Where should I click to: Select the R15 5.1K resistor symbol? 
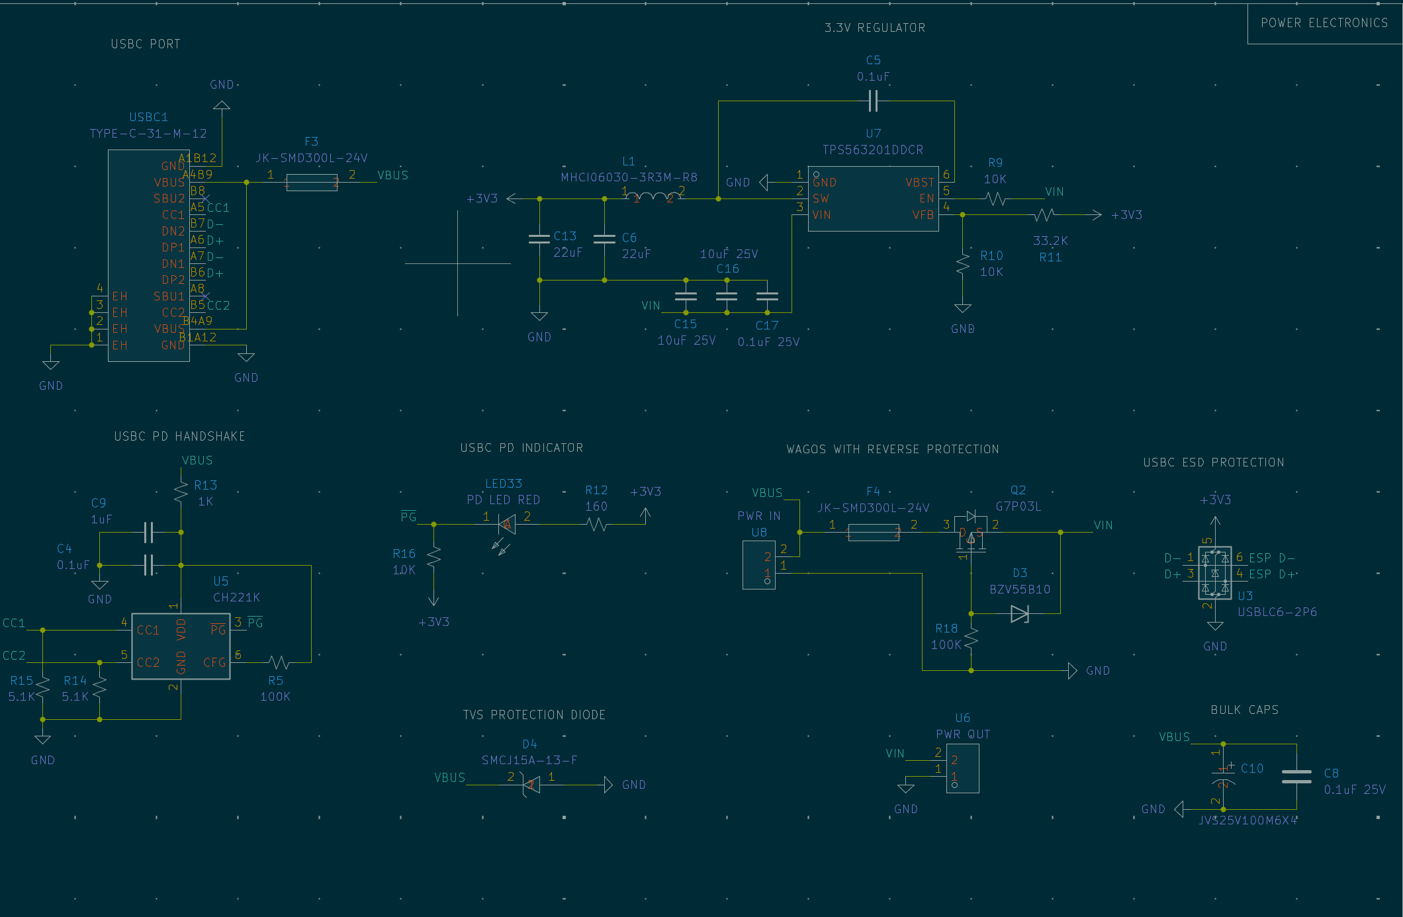(43, 687)
